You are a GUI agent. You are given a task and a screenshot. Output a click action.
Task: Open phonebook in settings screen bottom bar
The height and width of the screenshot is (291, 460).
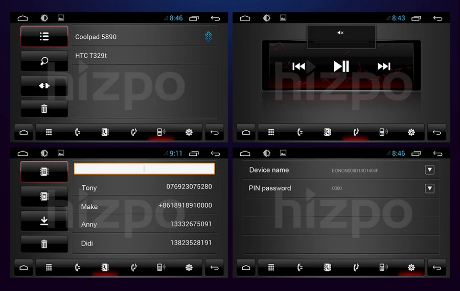click(x=328, y=268)
